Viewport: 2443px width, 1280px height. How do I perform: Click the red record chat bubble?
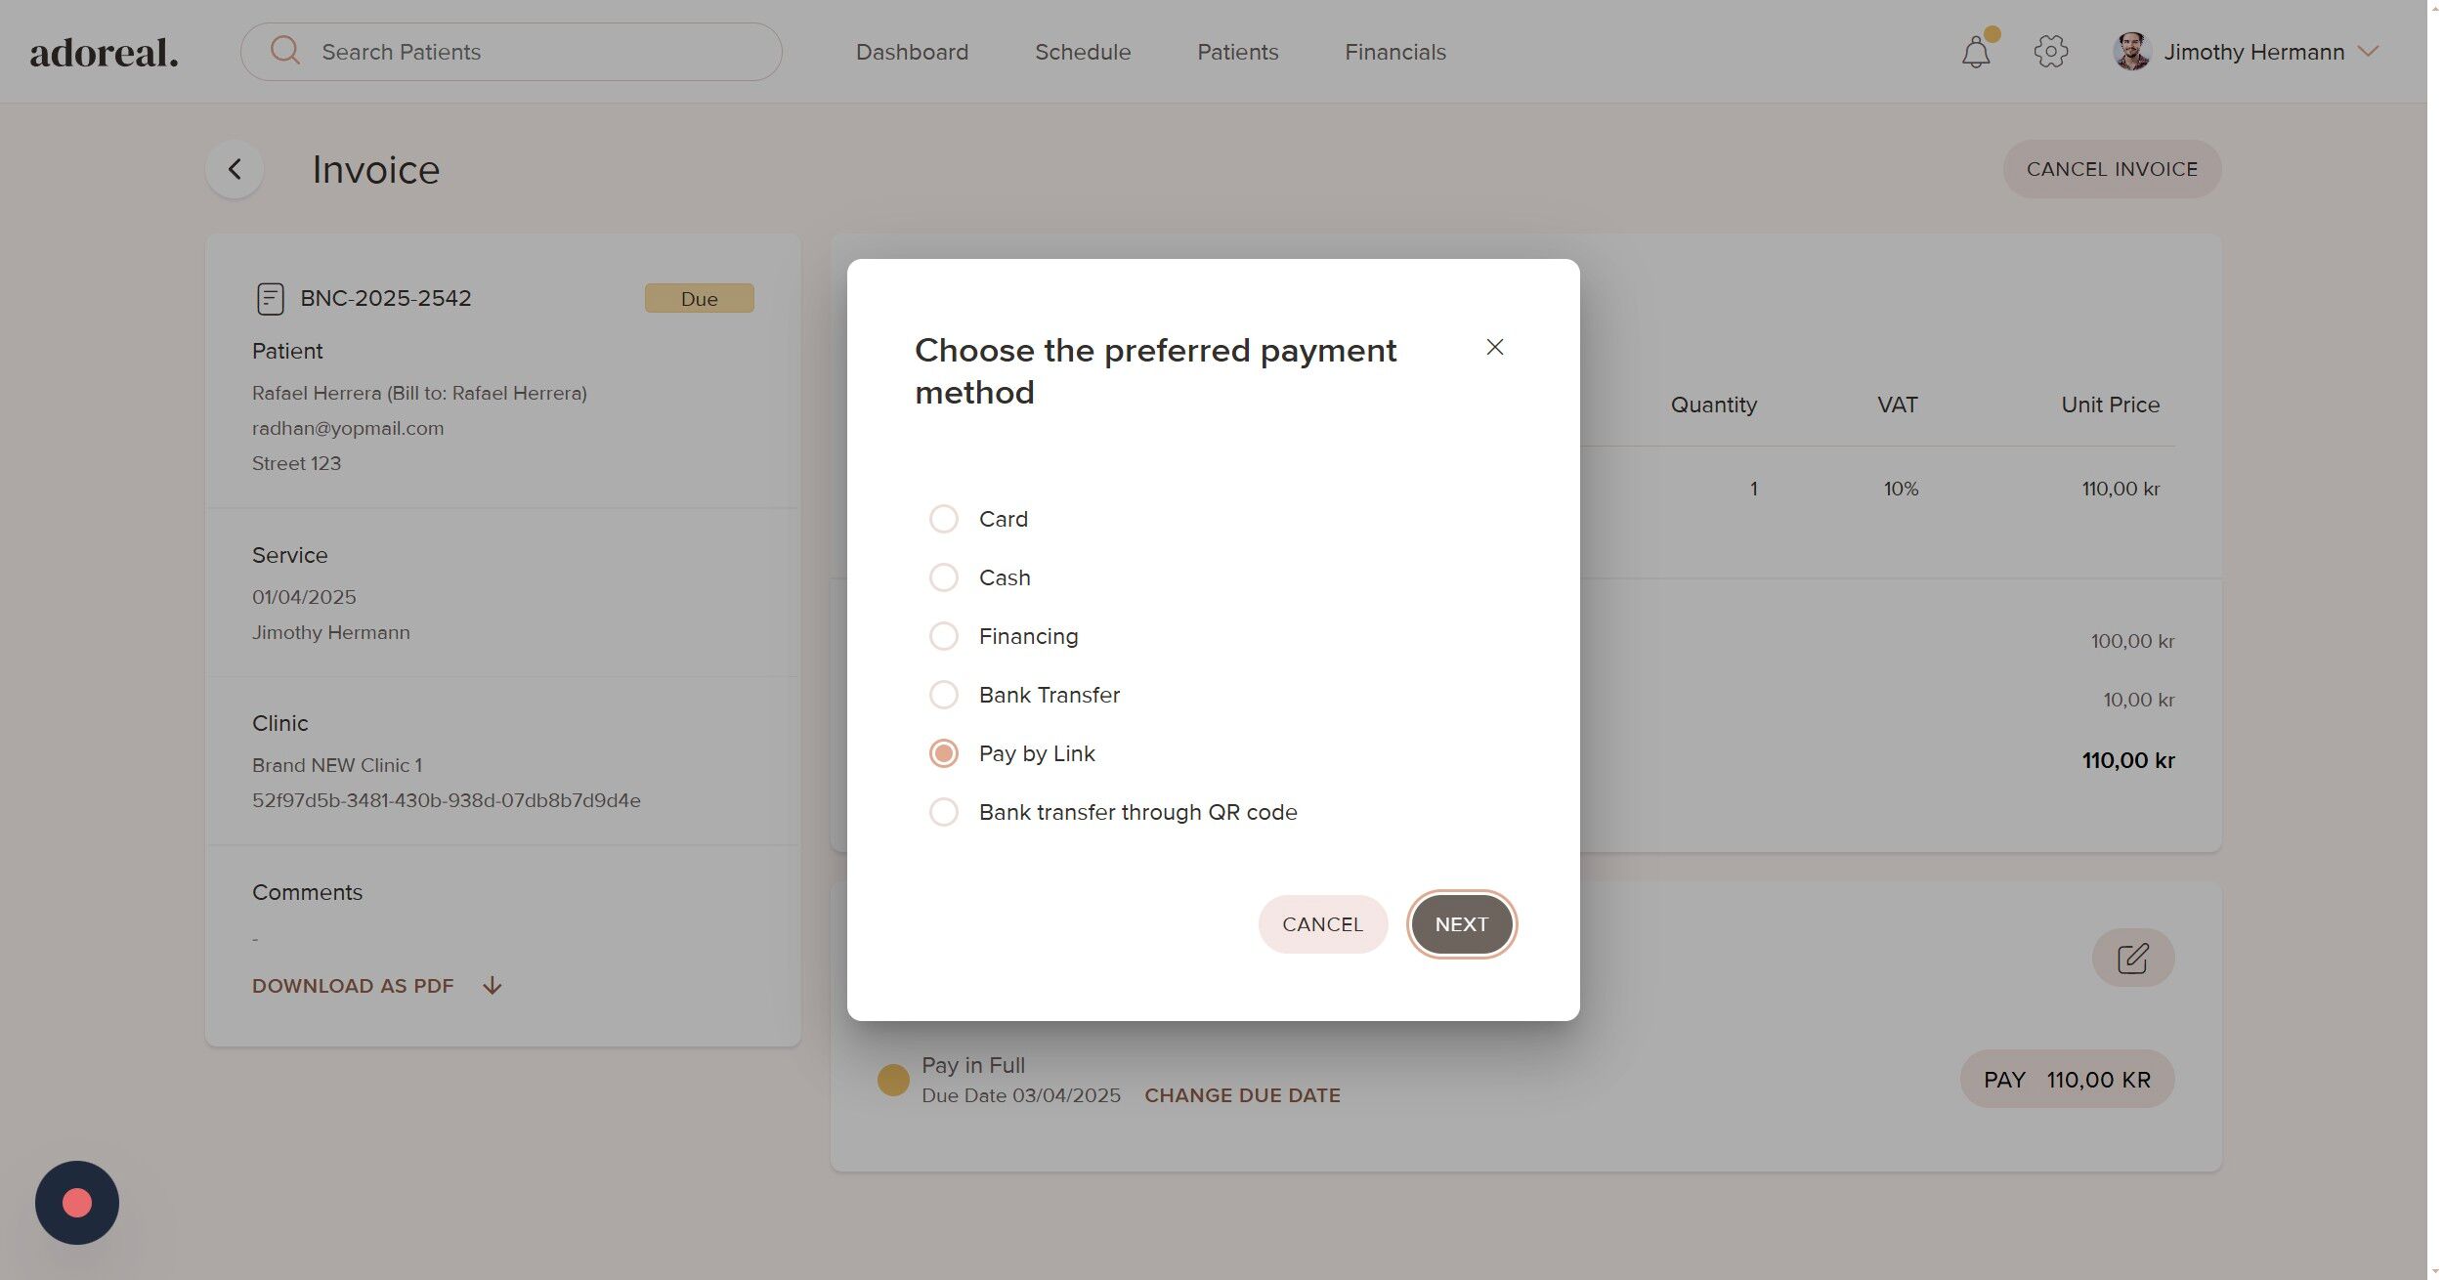(x=77, y=1203)
